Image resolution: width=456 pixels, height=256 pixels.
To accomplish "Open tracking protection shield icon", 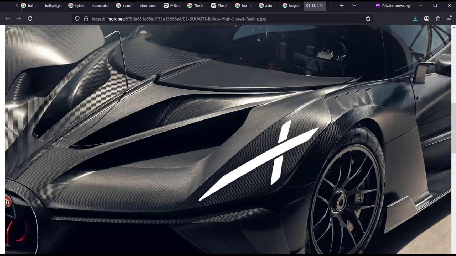I will (x=77, y=18).
